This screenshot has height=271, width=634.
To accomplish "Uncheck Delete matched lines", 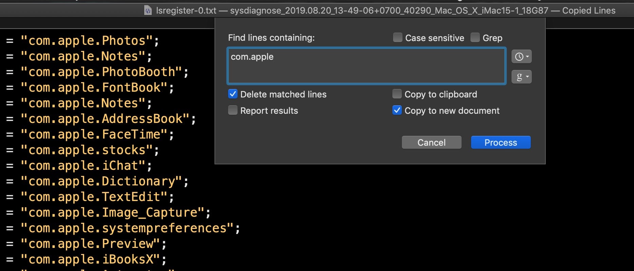I will pos(233,94).
